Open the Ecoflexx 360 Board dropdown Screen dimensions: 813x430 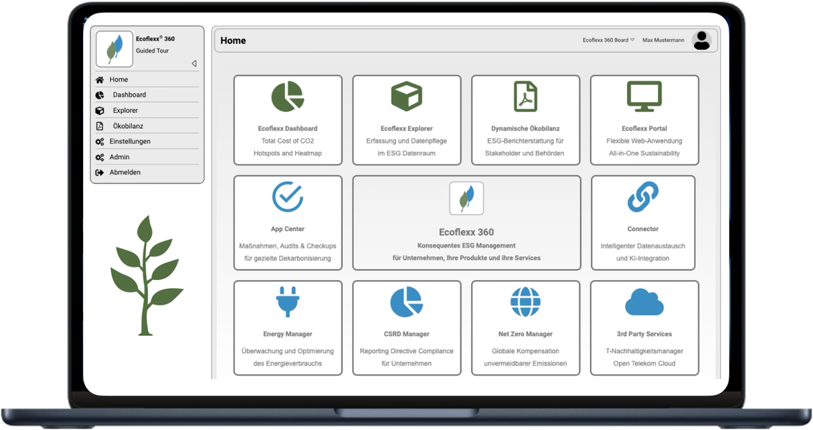click(x=608, y=40)
